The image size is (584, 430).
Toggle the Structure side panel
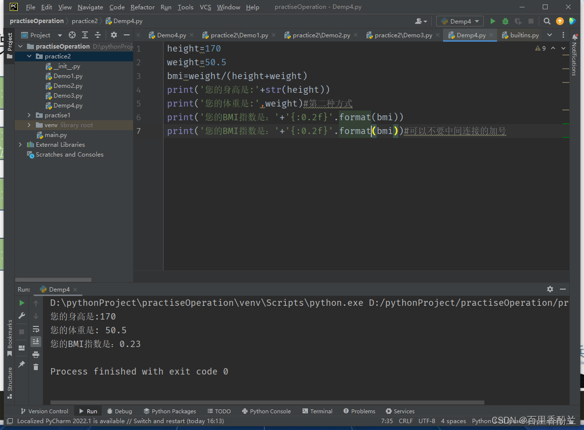(x=10, y=383)
